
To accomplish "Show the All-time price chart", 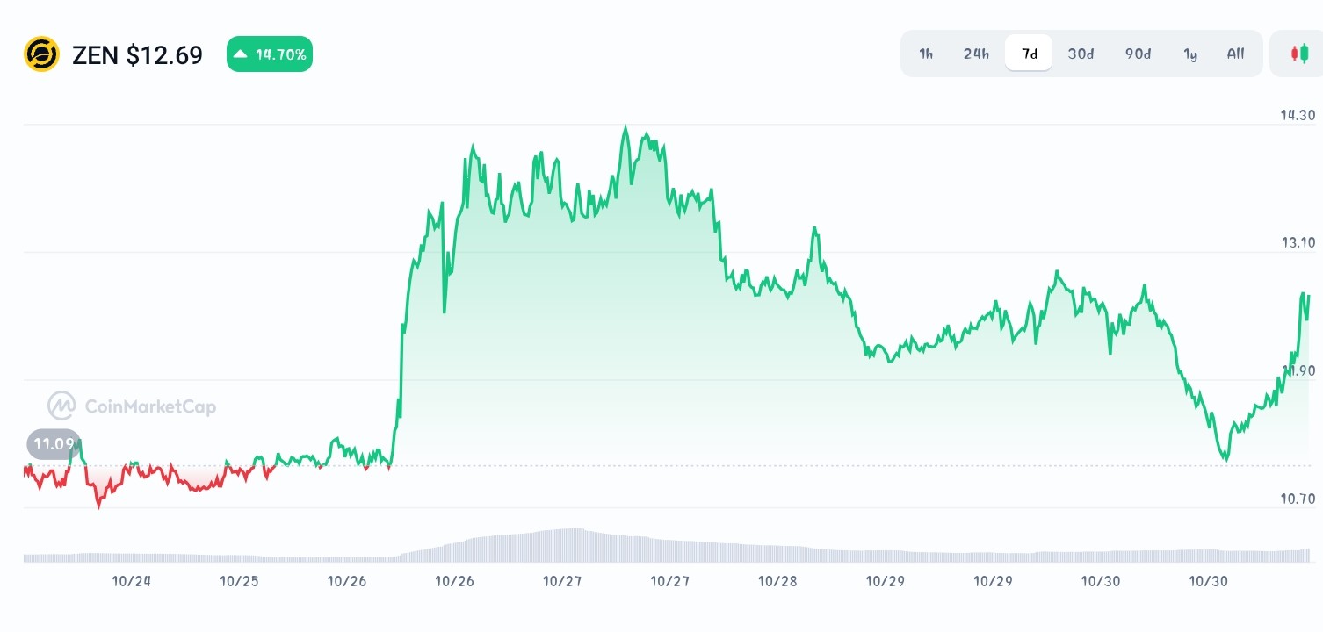I will 1235,54.
